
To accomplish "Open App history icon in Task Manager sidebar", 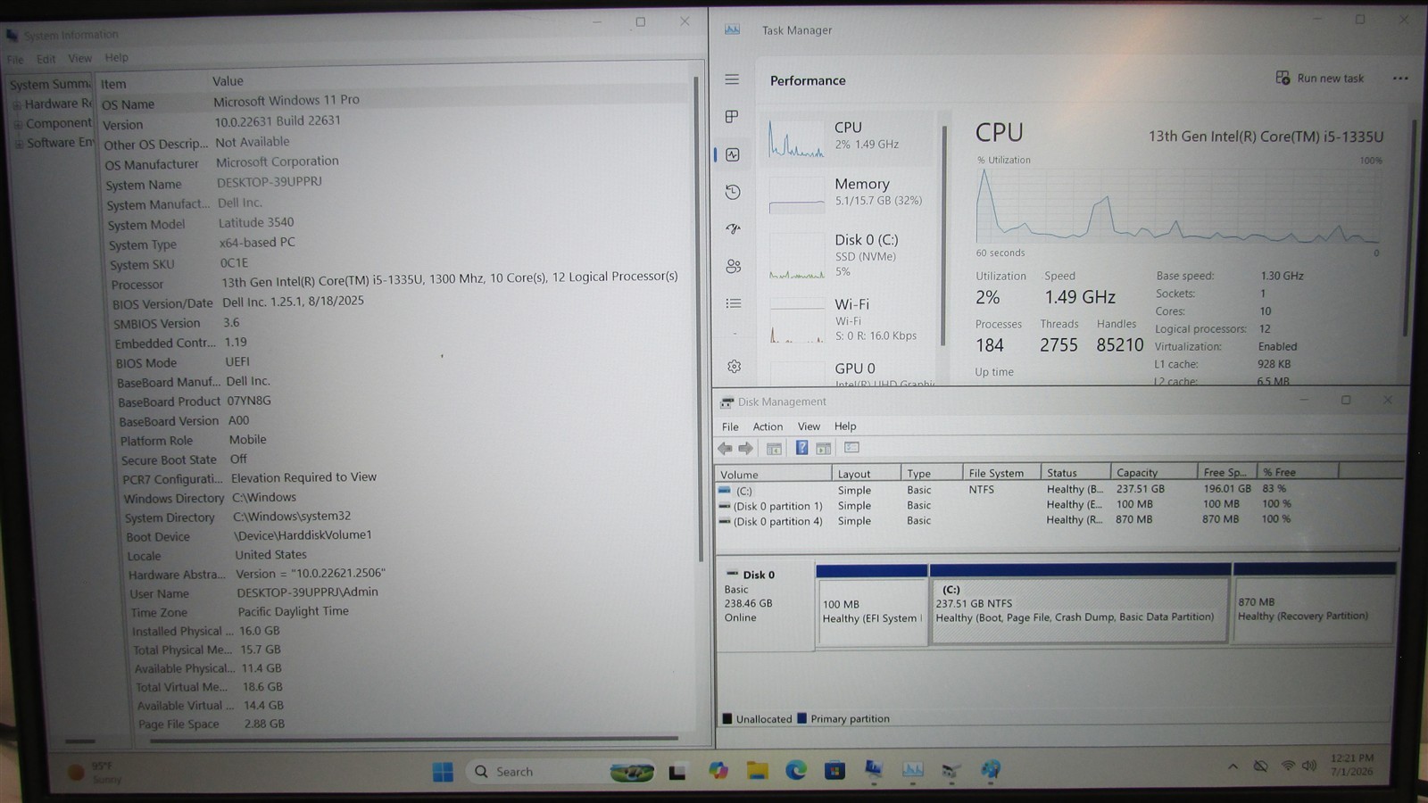I will click(733, 192).
